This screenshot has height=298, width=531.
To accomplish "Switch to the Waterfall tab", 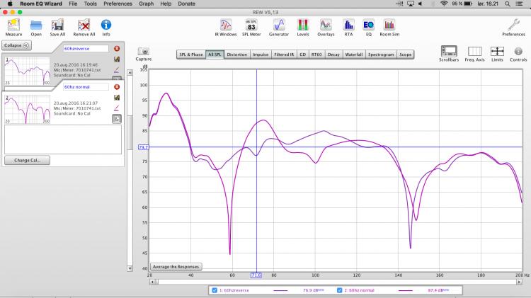I will click(353, 55).
